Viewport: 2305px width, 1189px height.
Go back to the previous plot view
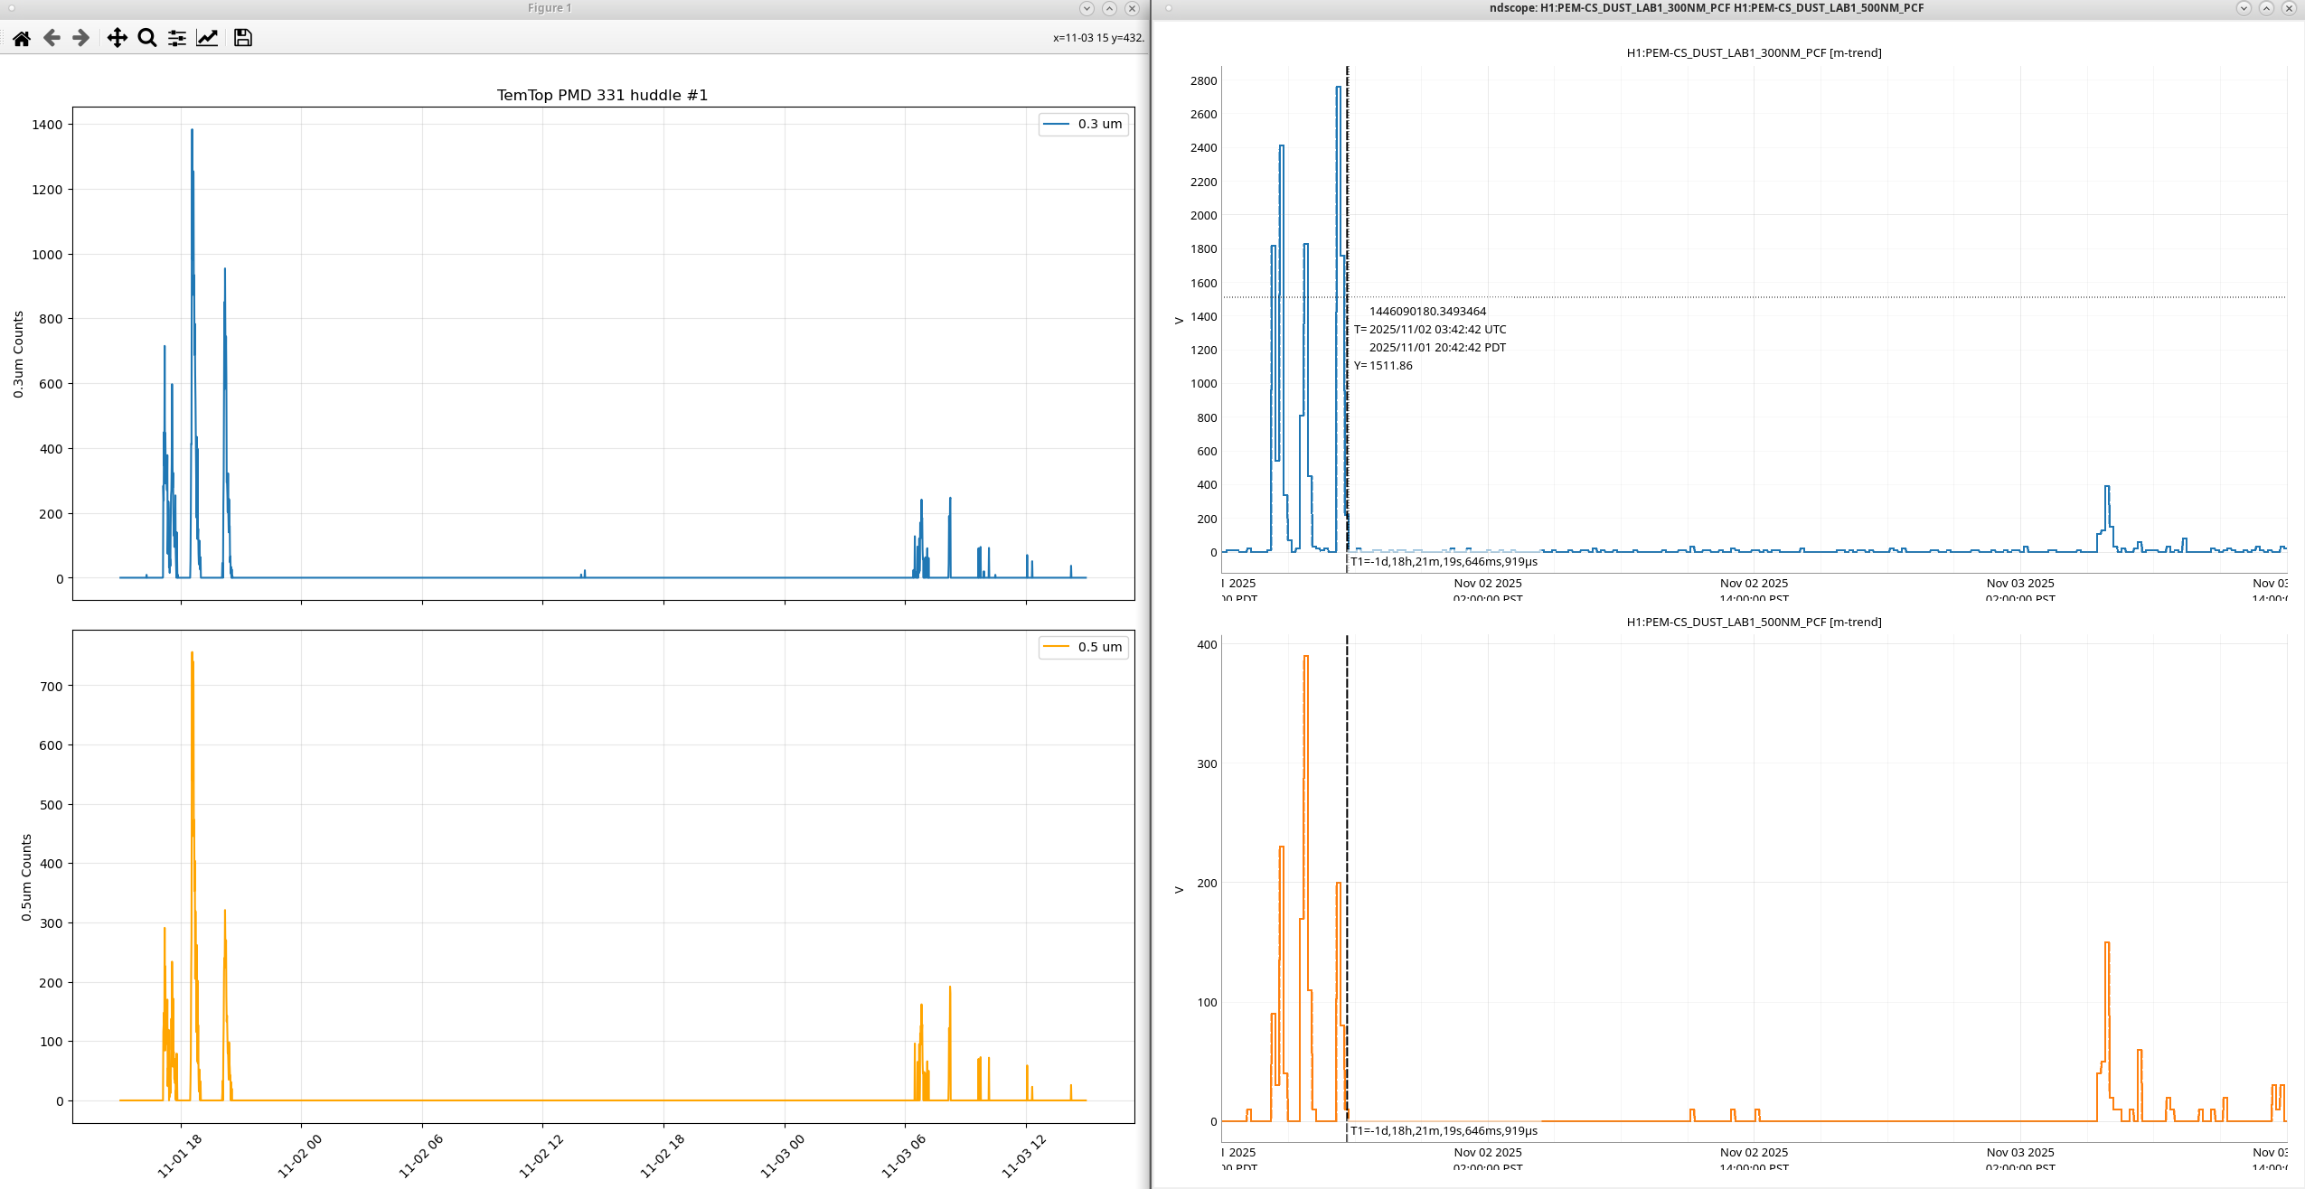pyautogui.click(x=52, y=38)
